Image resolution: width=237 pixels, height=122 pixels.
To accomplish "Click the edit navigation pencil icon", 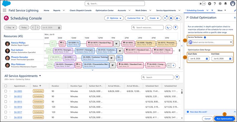I will coord(235,10).
